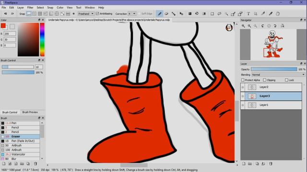Screen dimensions: 307x172
Task: Enable grid snap mode
Action: pyautogui.click(x=40, y=14)
